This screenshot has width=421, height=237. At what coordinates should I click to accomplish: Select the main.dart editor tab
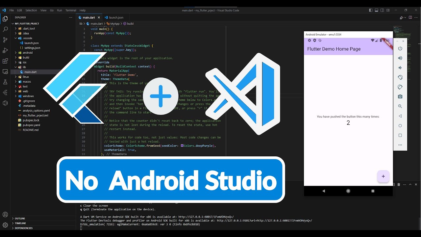point(89,17)
